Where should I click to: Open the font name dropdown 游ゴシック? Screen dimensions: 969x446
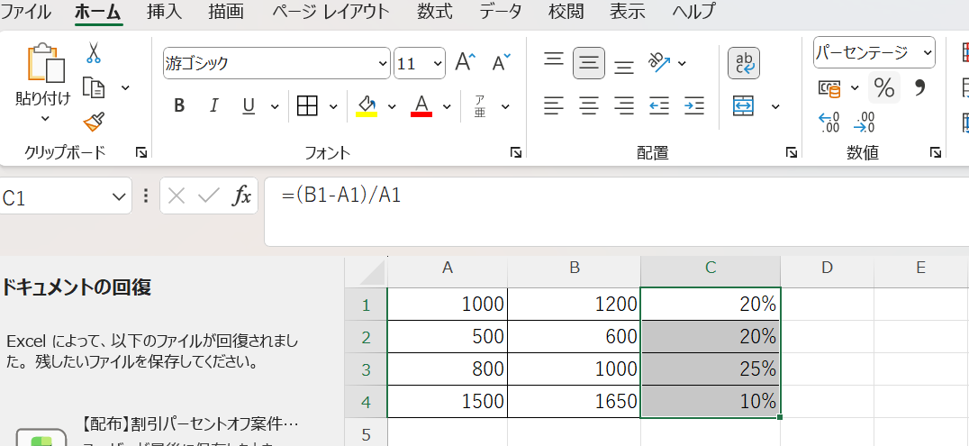276,63
